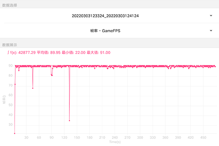Click the 72 FPS point near chart start
The height and width of the screenshot is (146, 219).
pos(15,84)
